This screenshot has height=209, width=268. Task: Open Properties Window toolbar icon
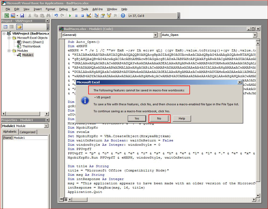click(x=103, y=16)
